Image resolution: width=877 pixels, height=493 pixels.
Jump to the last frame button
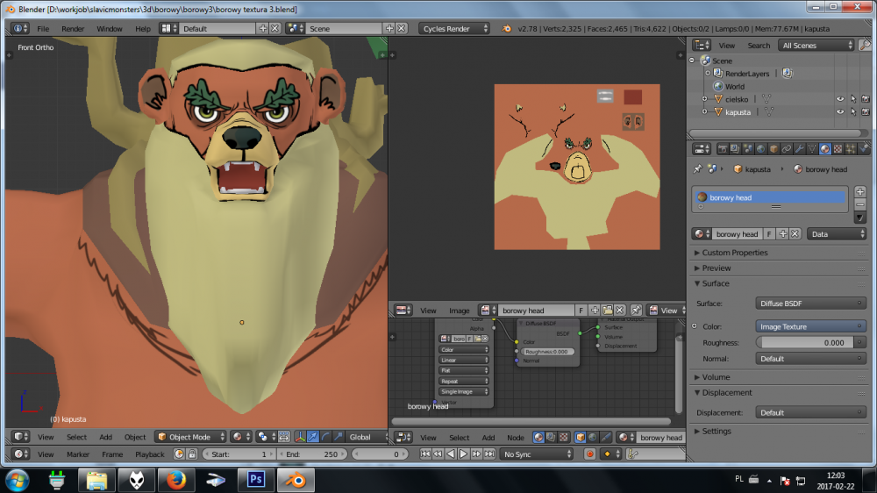pyautogui.click(x=489, y=454)
